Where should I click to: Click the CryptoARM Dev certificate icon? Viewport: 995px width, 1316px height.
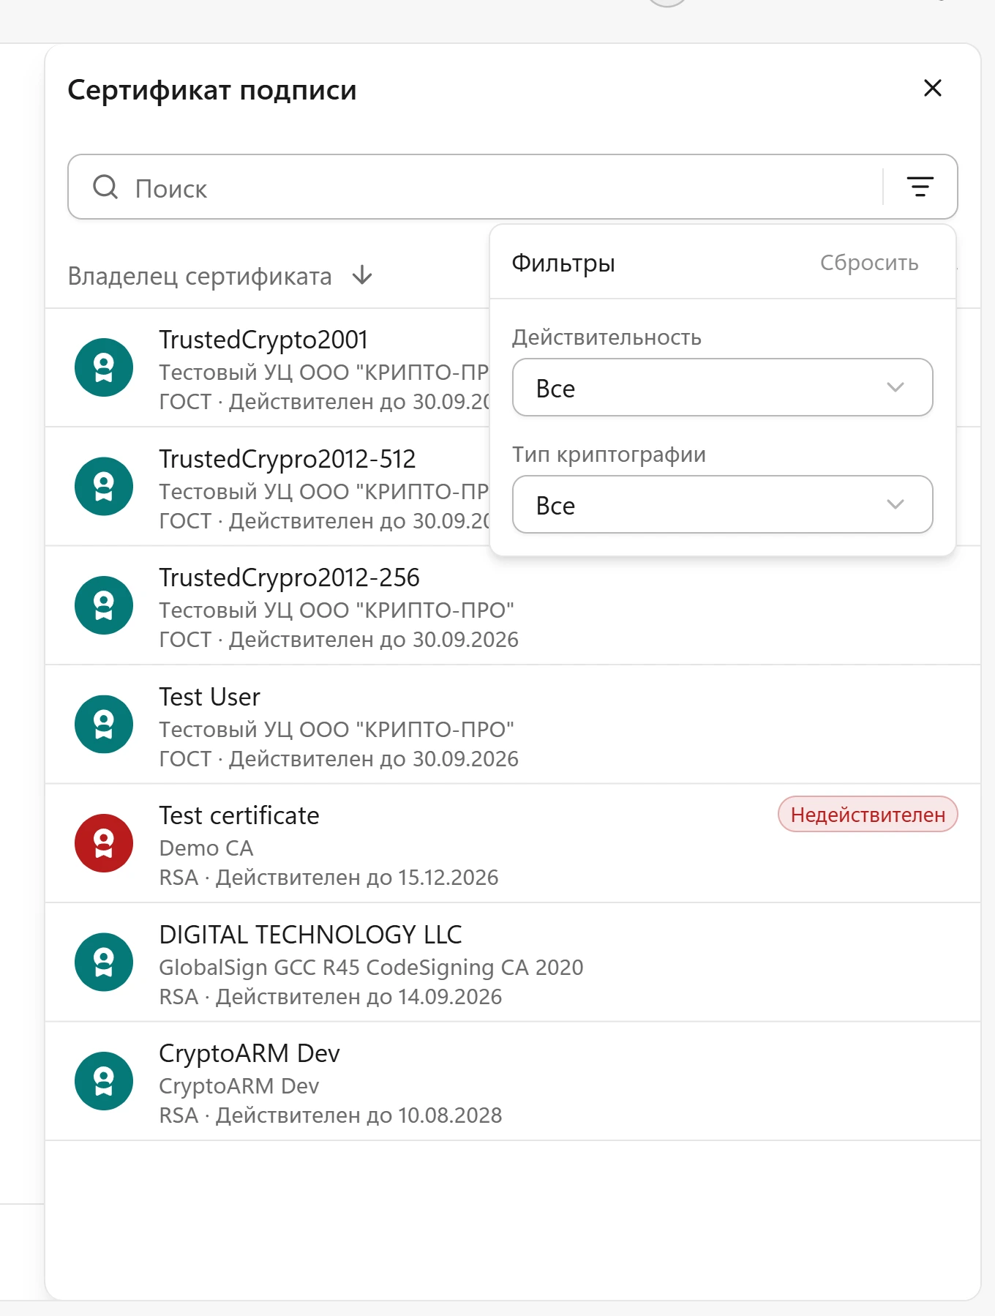pos(104,1081)
